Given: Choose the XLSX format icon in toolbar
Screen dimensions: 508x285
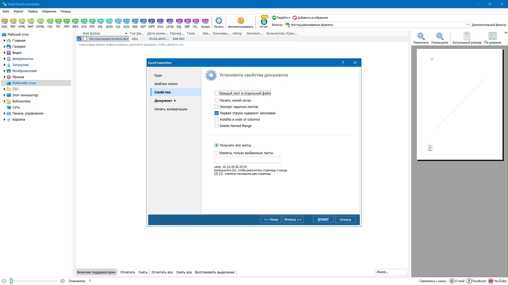Looking at the screenshot, I should click(126, 23).
